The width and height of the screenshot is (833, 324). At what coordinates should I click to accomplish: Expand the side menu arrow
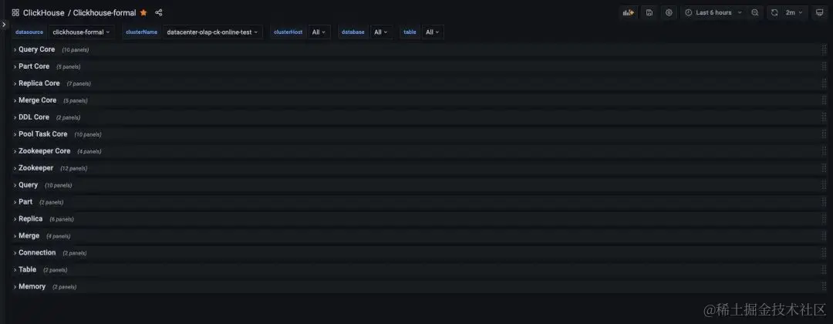[x=3, y=25]
